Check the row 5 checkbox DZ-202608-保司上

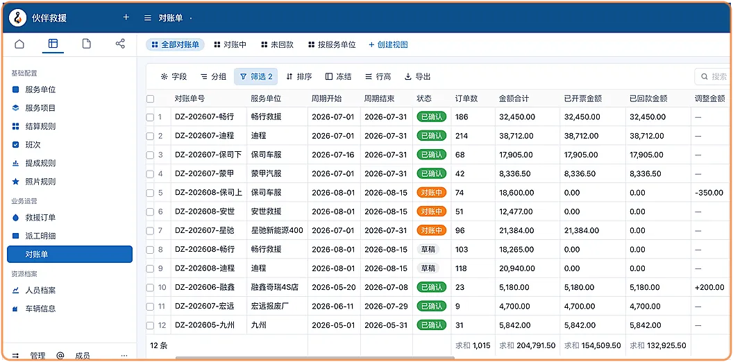[x=150, y=193]
